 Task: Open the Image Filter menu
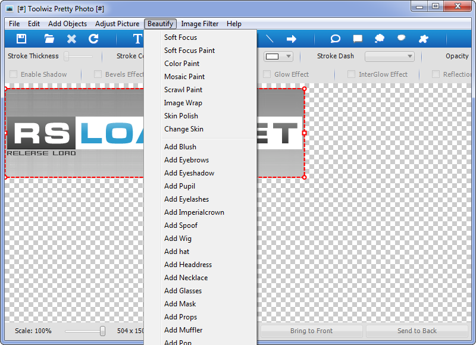200,24
